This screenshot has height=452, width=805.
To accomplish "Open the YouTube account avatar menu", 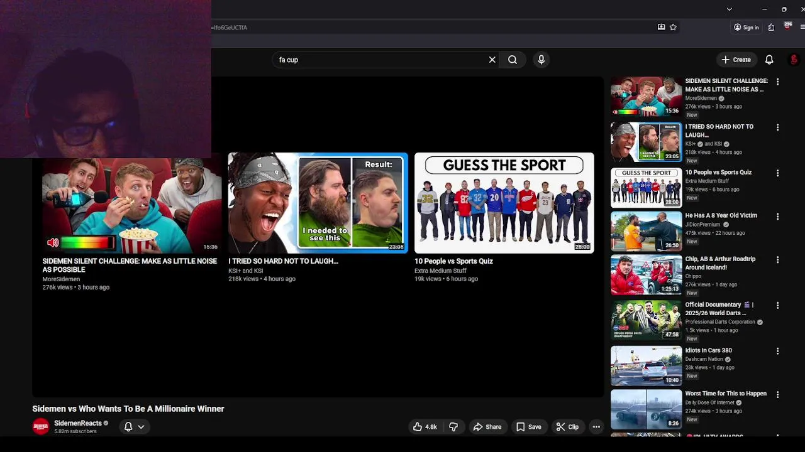I will 794,60.
